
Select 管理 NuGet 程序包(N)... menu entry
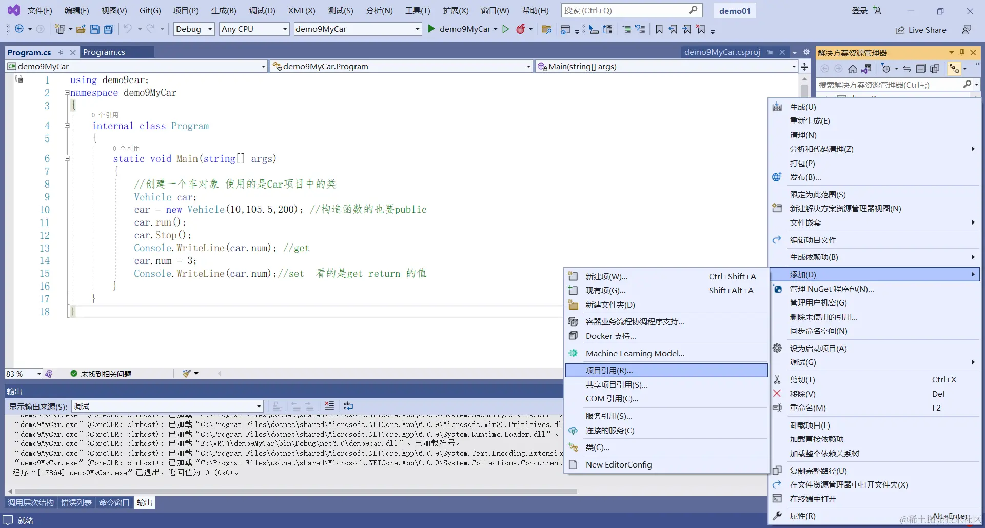[875, 289]
